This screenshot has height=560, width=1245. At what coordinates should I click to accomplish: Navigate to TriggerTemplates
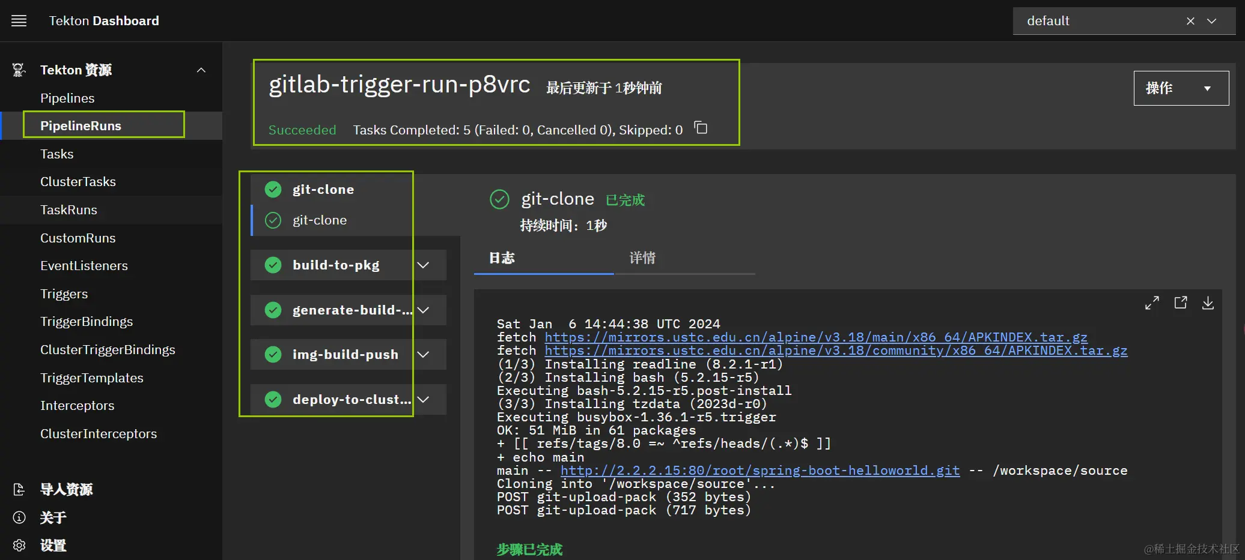pyautogui.click(x=92, y=378)
